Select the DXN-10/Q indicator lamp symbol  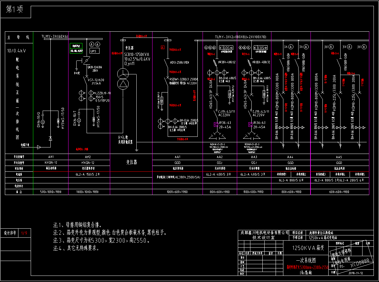(41, 121)
